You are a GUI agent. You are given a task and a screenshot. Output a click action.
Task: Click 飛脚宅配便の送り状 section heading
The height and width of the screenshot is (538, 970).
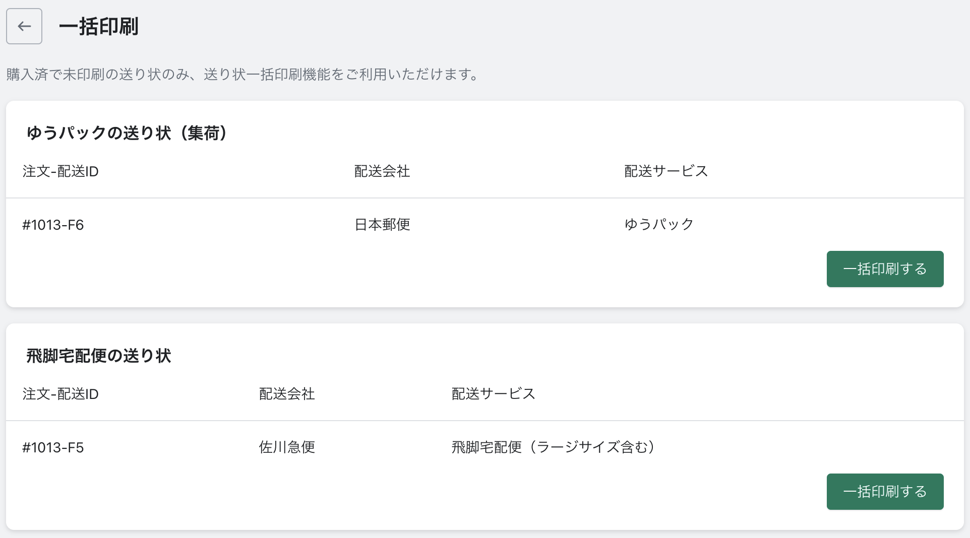pyautogui.click(x=99, y=356)
